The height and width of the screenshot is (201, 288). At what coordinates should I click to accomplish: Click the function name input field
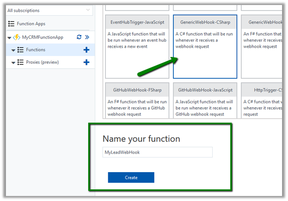tap(157, 152)
